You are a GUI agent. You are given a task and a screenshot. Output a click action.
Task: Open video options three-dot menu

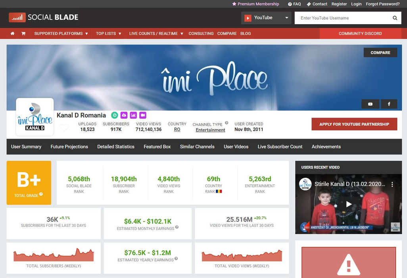(x=392, y=184)
